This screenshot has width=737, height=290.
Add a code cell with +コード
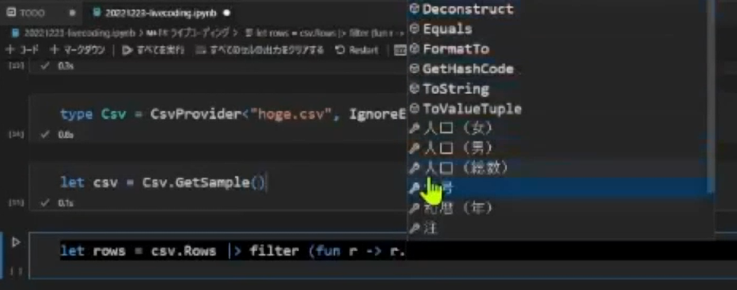pyautogui.click(x=22, y=50)
